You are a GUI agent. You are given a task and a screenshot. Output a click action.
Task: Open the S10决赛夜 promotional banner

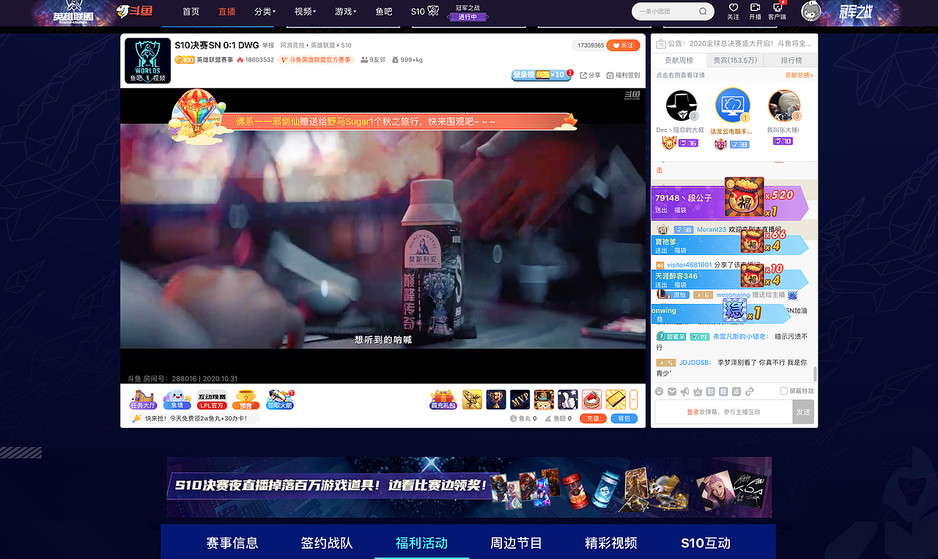(x=469, y=487)
